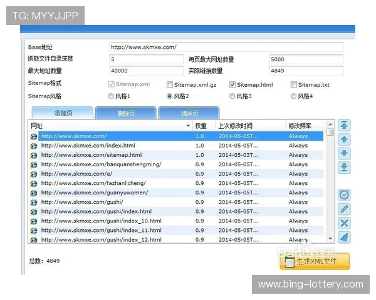Click the 修改频率 column header
Viewport: 376px width, 300px height.
[305, 126]
